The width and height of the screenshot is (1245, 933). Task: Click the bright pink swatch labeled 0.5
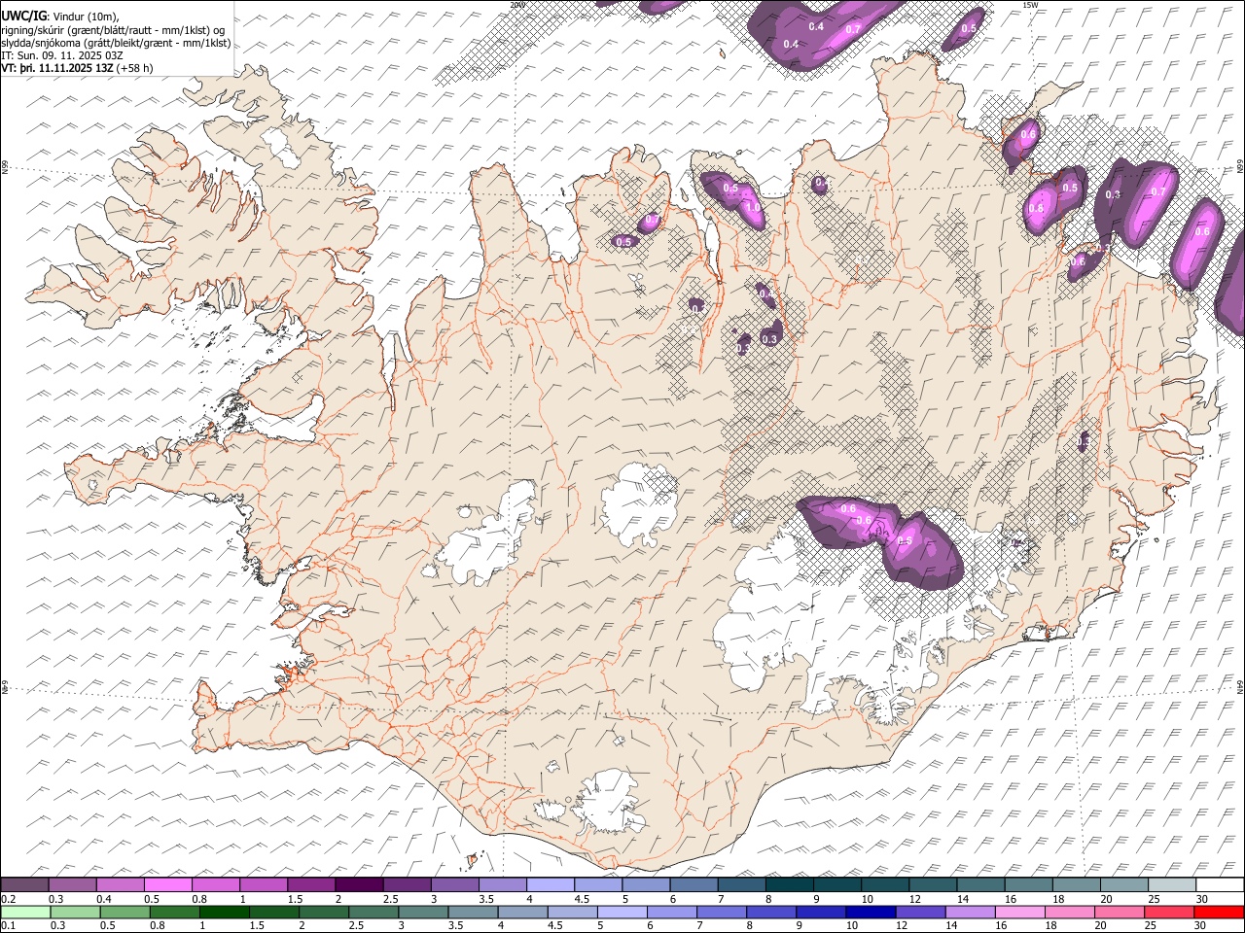(167, 884)
